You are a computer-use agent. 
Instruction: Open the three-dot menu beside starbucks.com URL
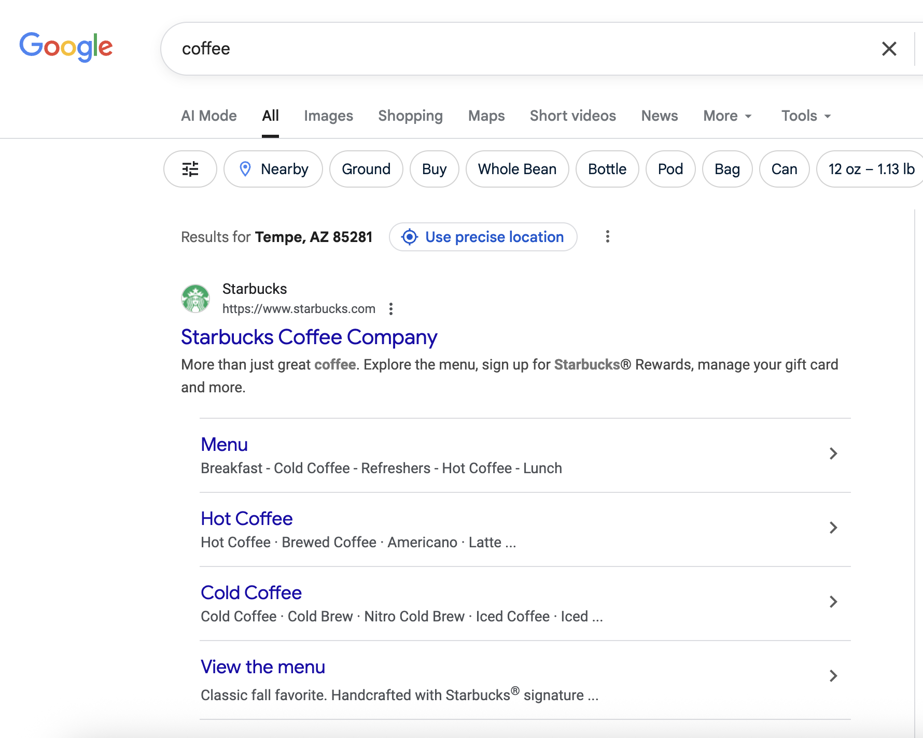[391, 309]
